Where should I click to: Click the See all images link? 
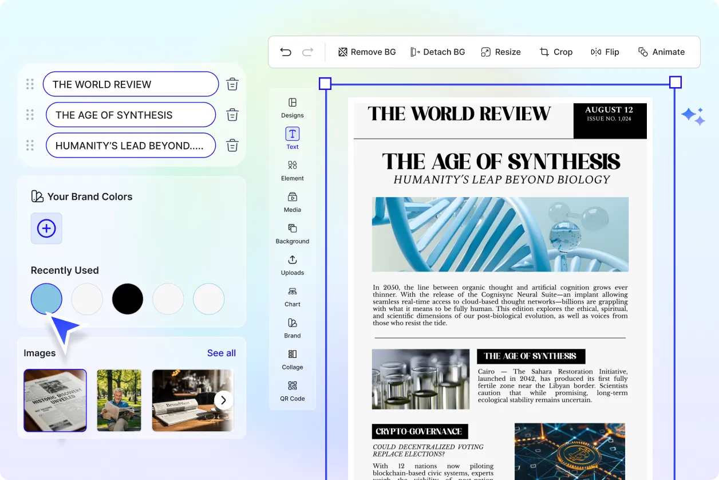[x=222, y=353]
